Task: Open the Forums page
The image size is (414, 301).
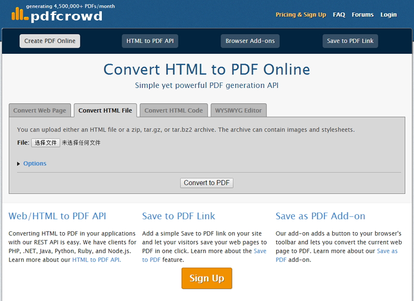Action: pos(362,15)
